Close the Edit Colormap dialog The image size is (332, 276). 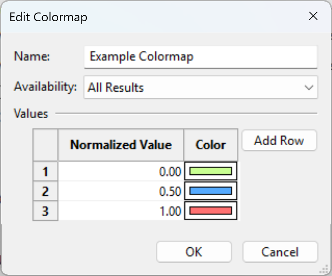coord(313,16)
